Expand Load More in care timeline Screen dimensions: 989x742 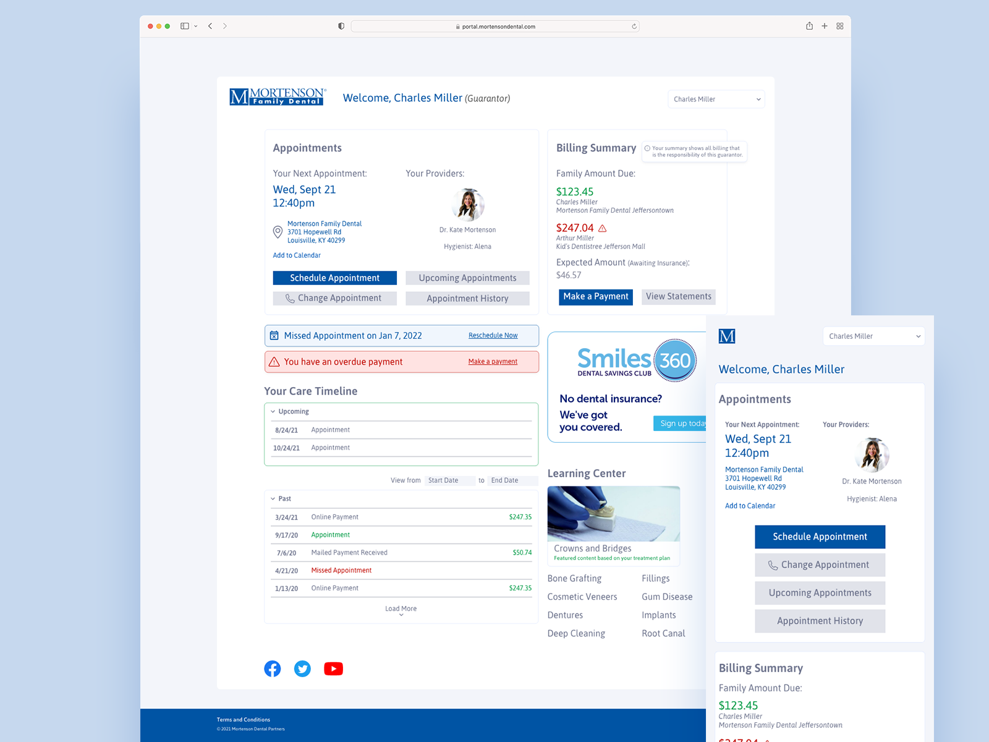(401, 611)
